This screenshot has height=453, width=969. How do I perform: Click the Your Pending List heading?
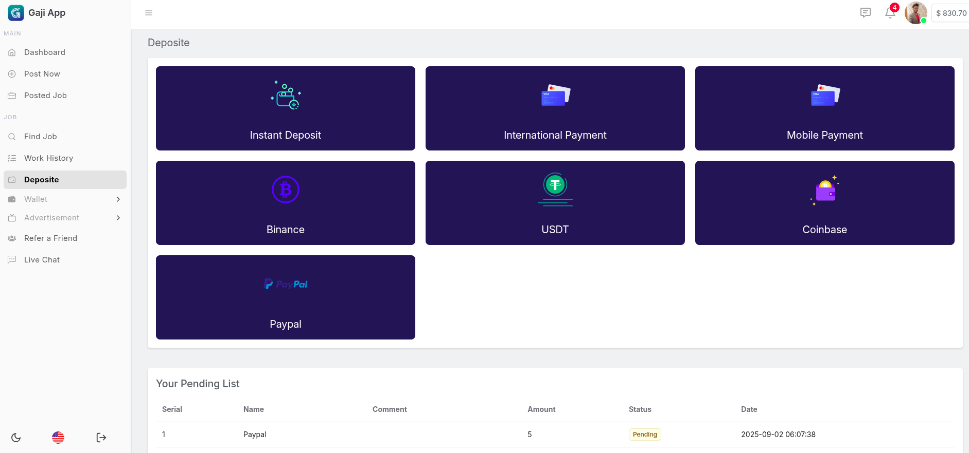pos(198,384)
